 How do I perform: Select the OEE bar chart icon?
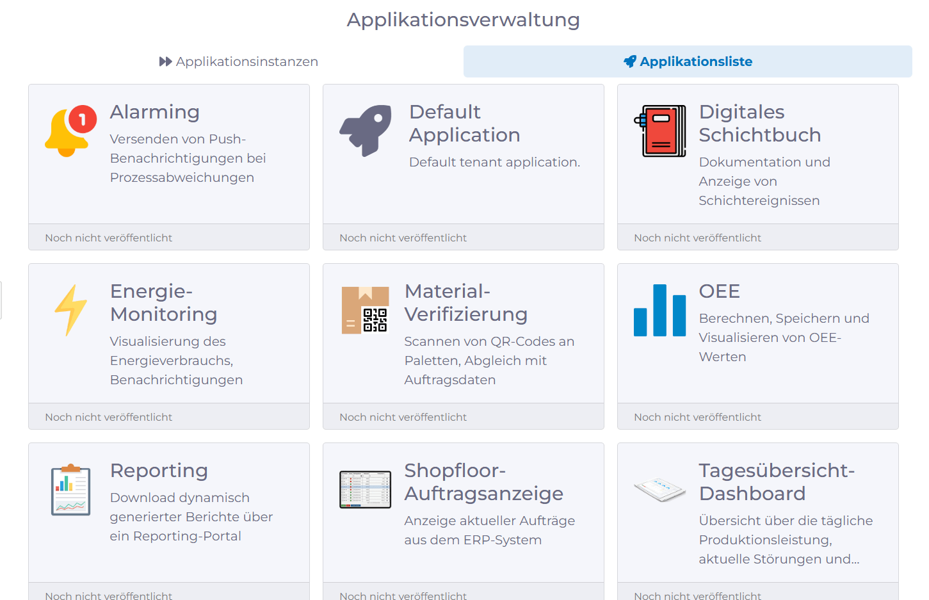[x=659, y=311]
